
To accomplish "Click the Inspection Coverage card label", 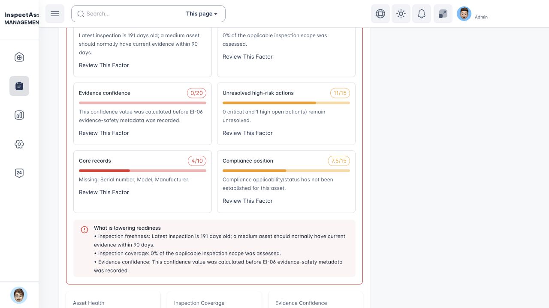I will pos(199,303).
